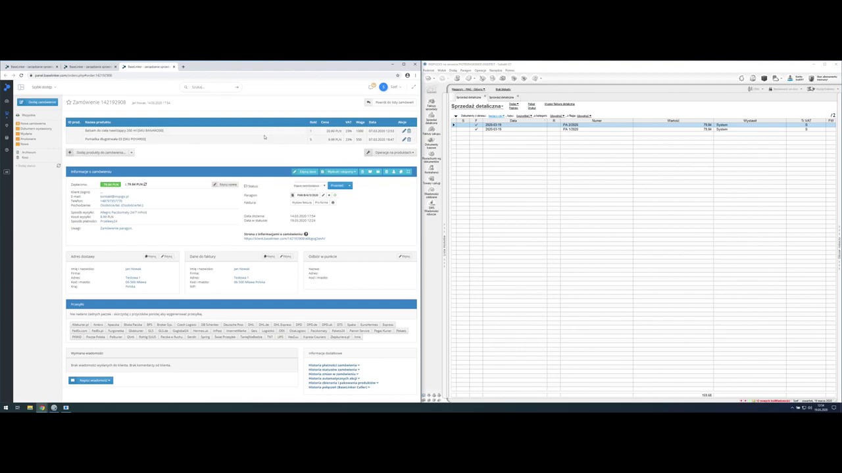
Task: Click the help icon beside Strona z informacjami
Action: [306, 234]
